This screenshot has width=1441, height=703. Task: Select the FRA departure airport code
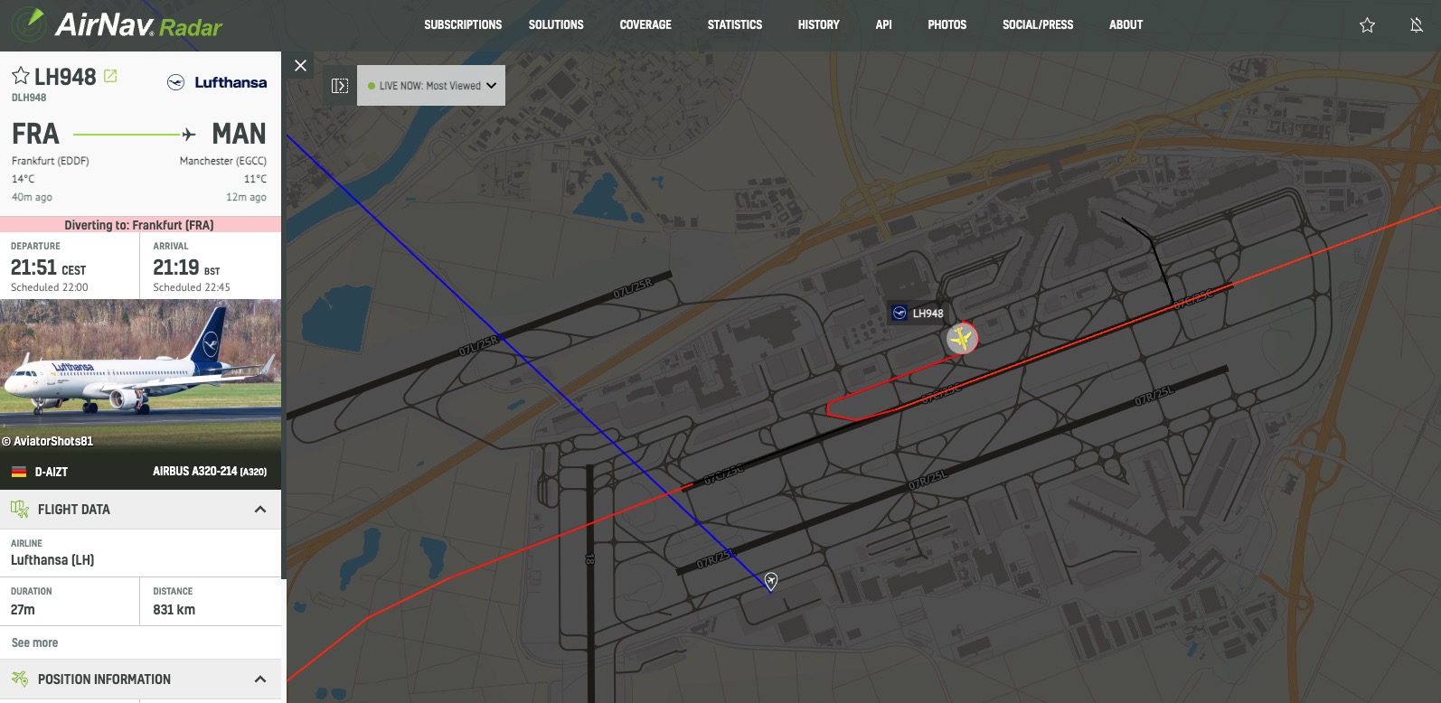tap(35, 134)
